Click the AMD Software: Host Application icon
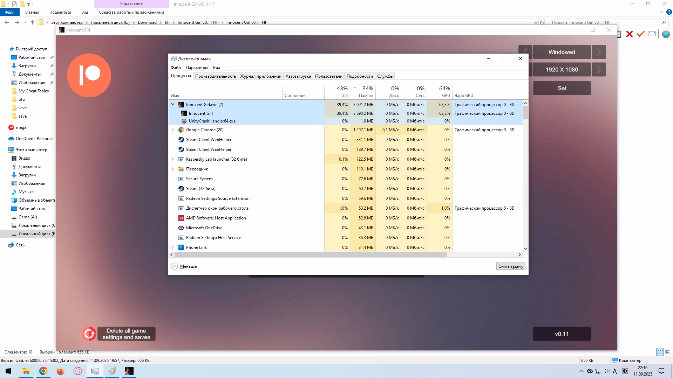The width and height of the screenshot is (673, 378). pos(181,218)
